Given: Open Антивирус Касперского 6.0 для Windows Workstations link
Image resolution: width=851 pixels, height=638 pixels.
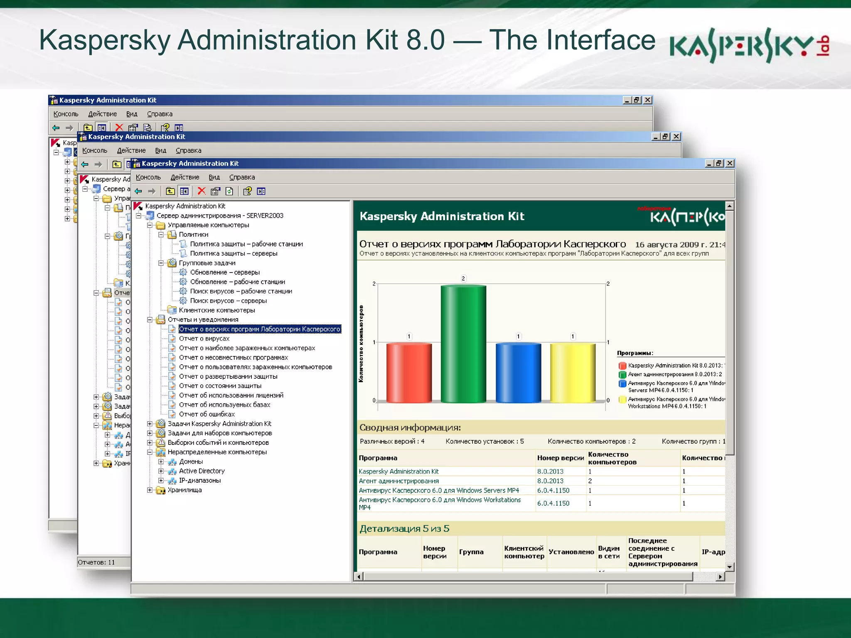Looking at the screenshot, I should pos(440,503).
